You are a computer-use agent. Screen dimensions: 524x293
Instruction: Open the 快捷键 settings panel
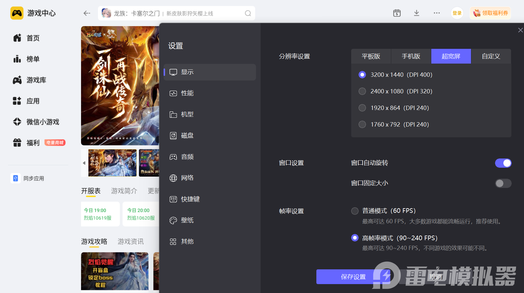point(190,199)
